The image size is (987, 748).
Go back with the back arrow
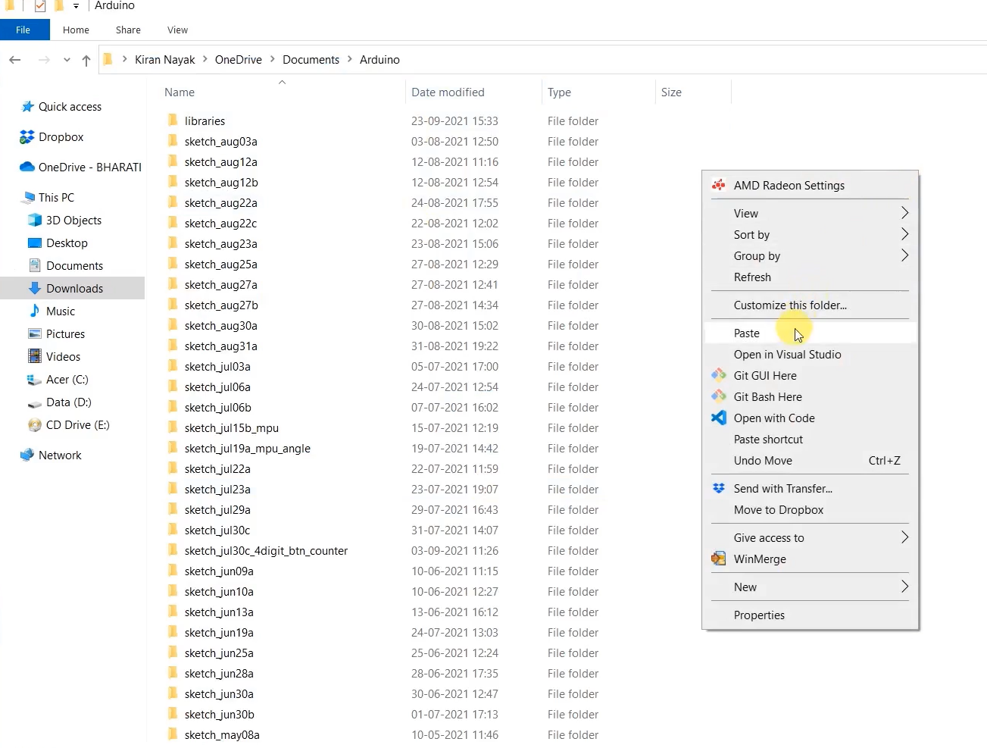pos(15,60)
